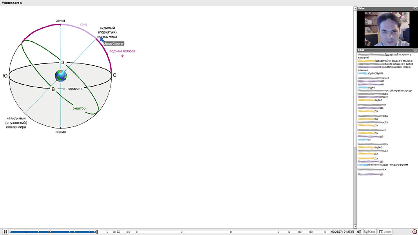
Task: Toggle the Chat panel button
Action: [370, 232]
